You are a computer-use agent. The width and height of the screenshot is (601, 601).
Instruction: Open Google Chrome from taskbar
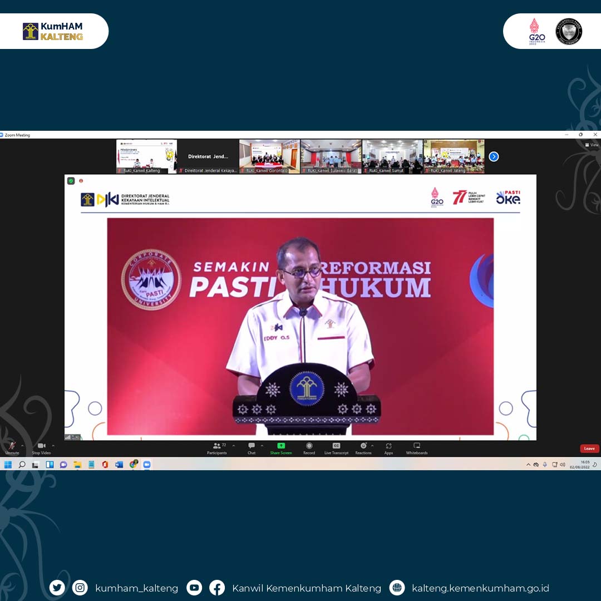click(x=134, y=464)
